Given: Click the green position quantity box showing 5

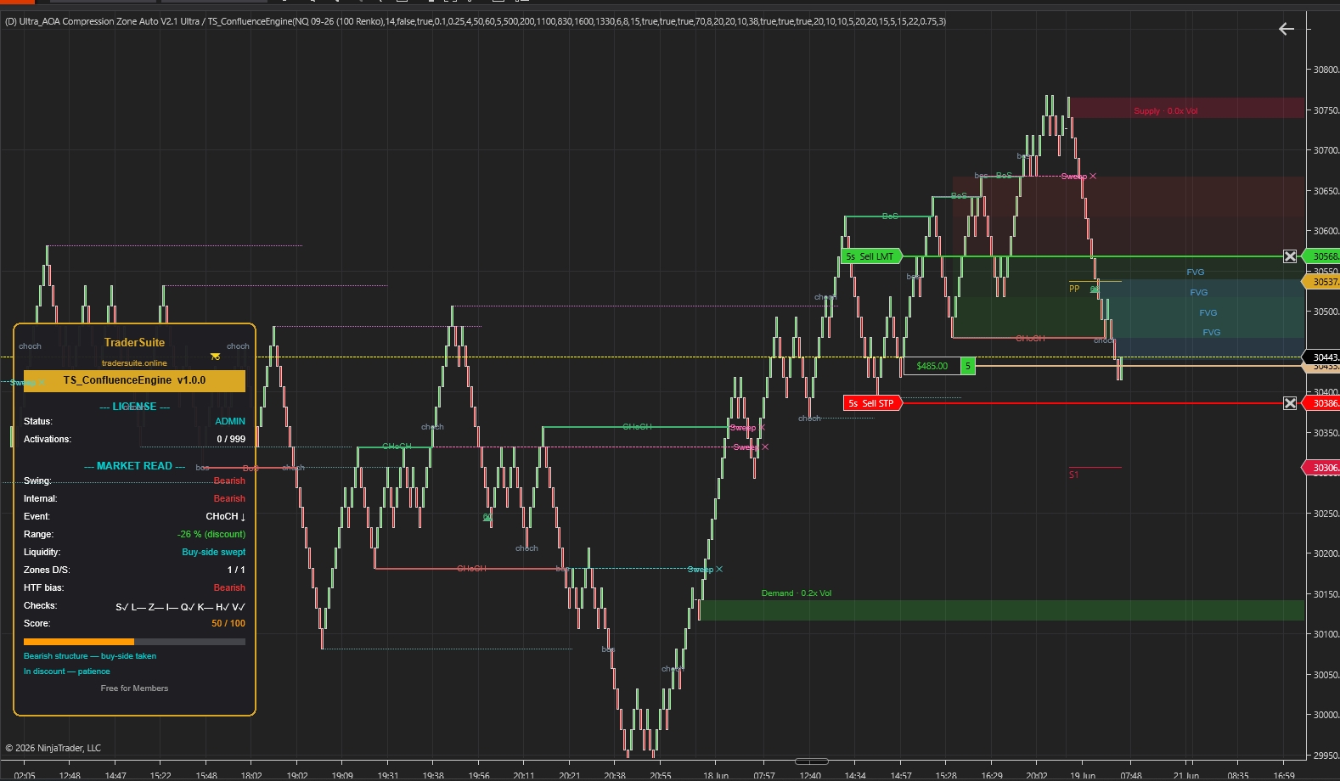Looking at the screenshot, I should [x=968, y=366].
